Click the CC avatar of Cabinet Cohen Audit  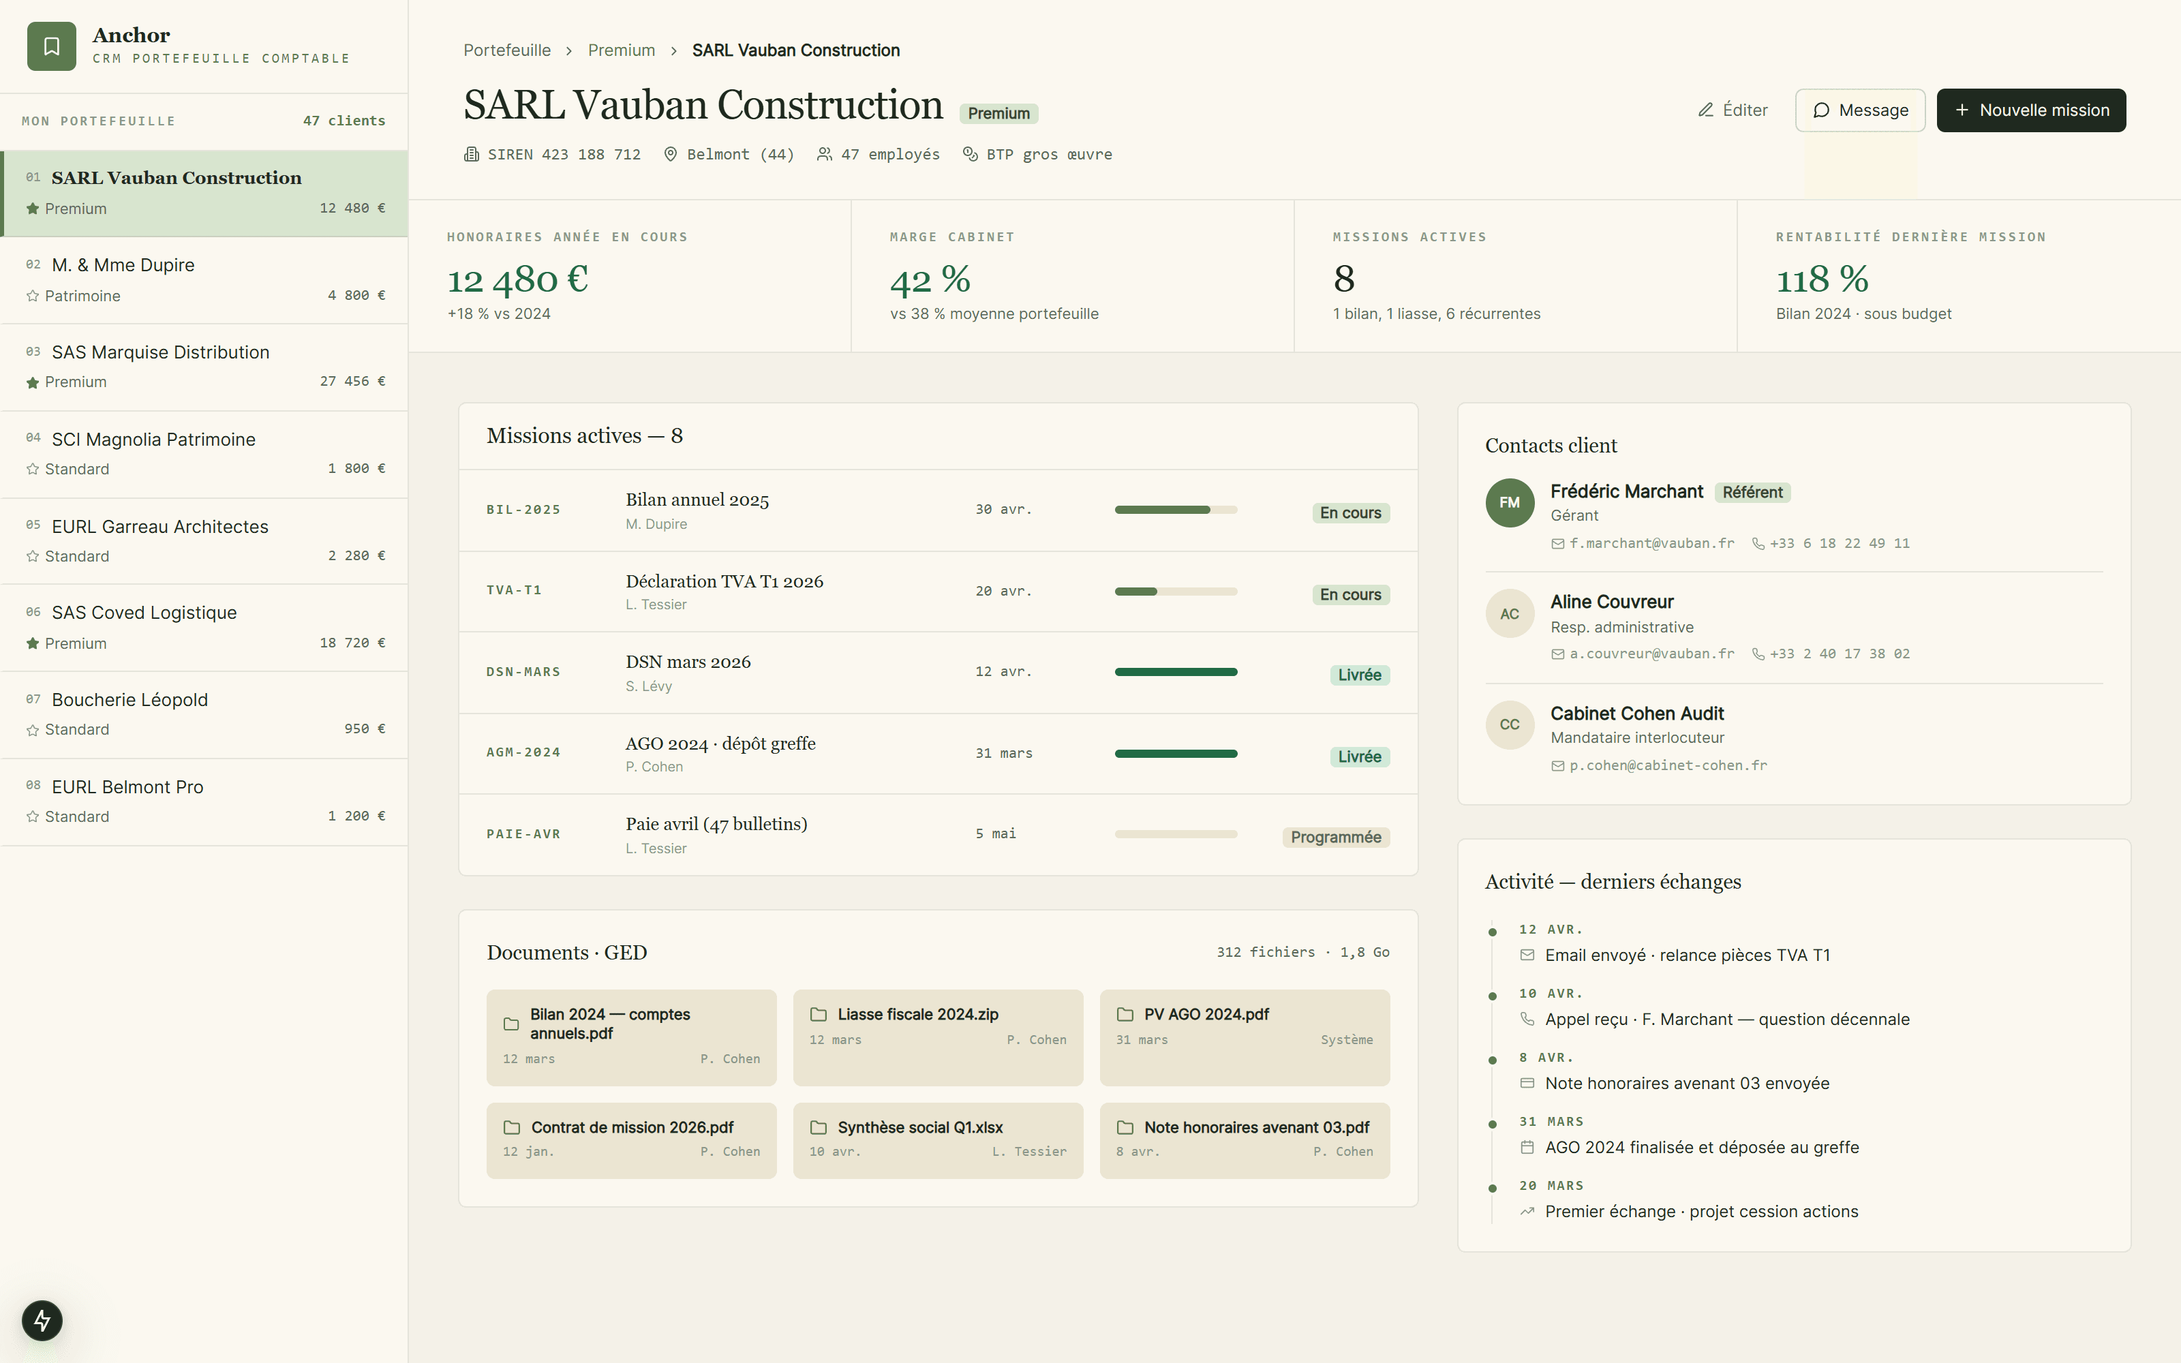(x=1510, y=724)
